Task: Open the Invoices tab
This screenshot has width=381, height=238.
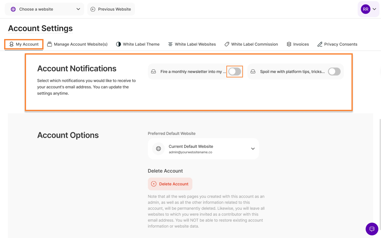Action: pos(297,44)
